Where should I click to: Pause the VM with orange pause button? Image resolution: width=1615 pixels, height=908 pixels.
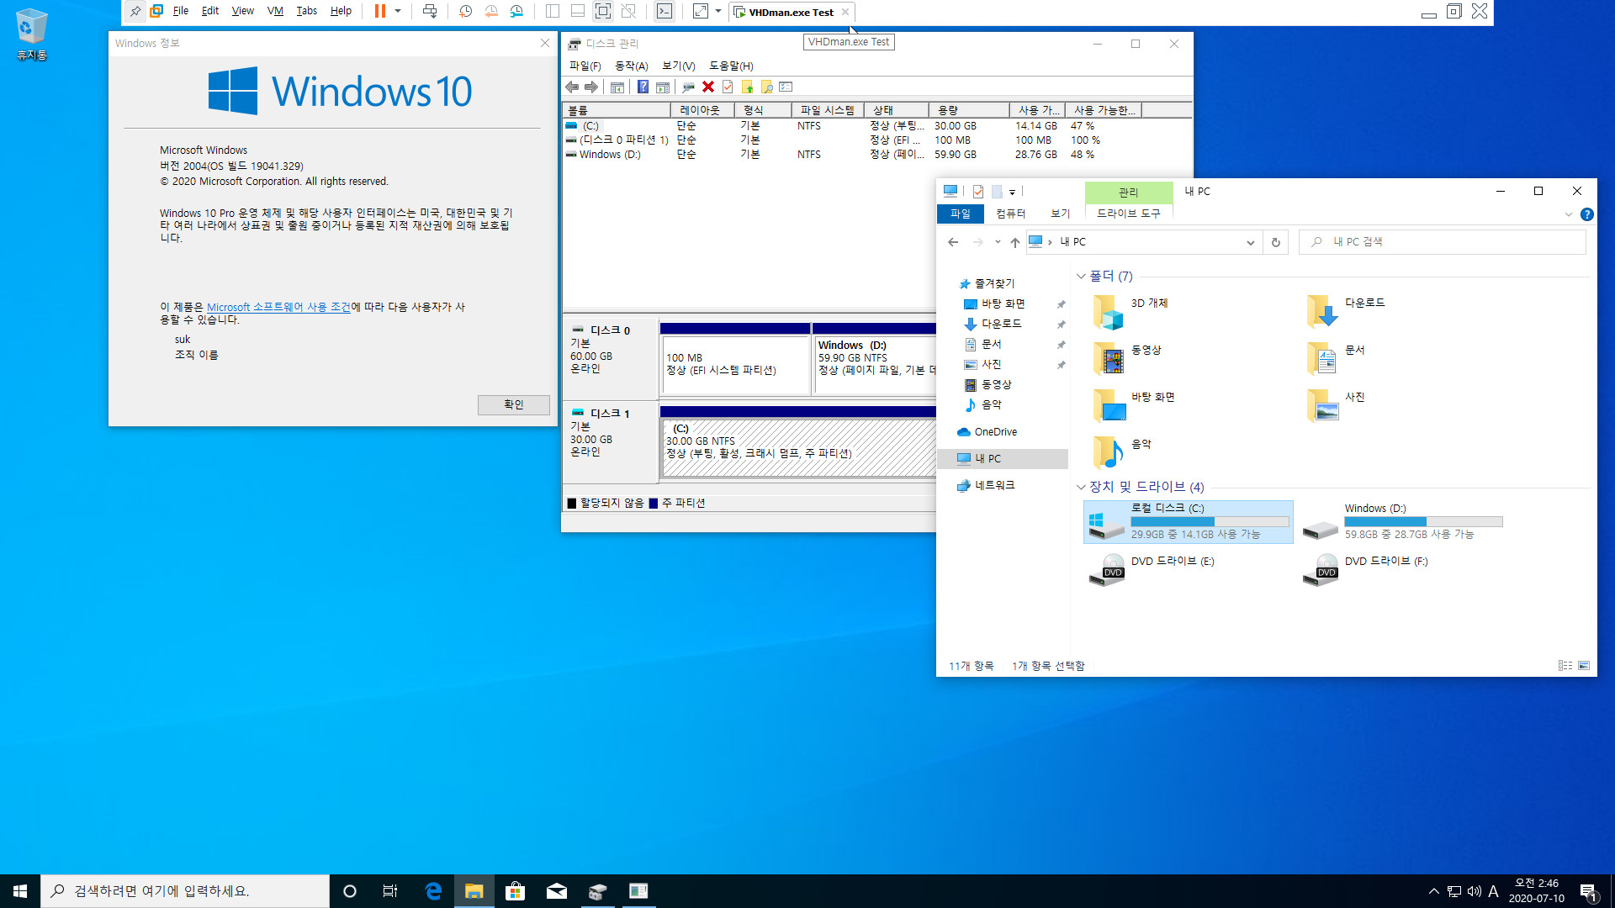coord(380,11)
